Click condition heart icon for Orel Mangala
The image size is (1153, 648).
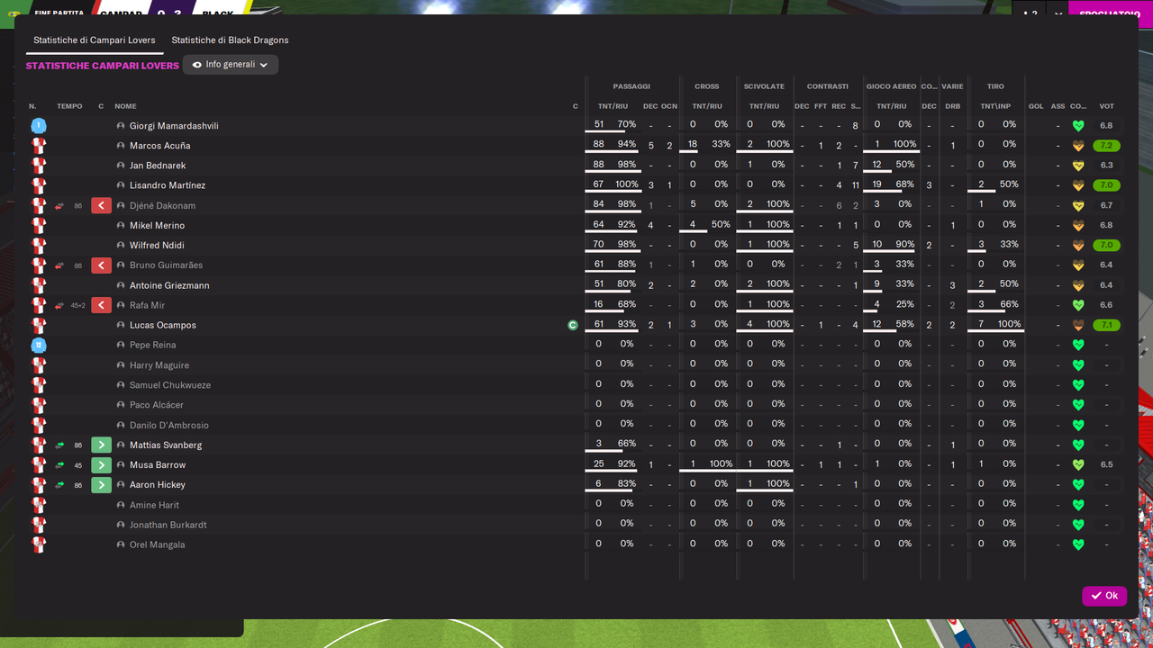coord(1078,545)
